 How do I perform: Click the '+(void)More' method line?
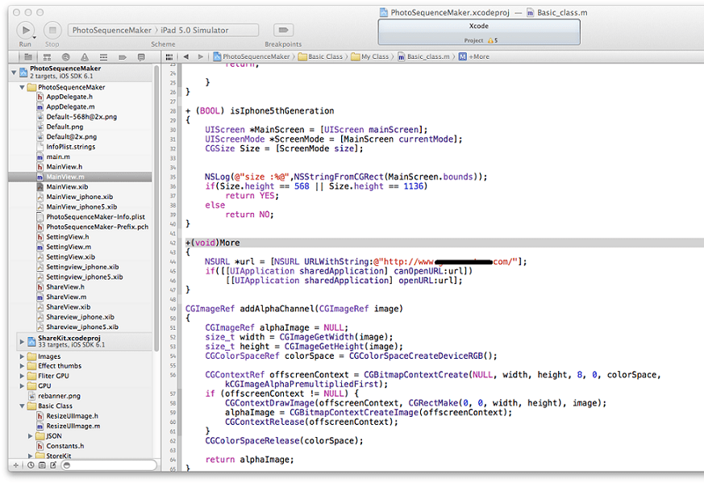[x=213, y=243]
